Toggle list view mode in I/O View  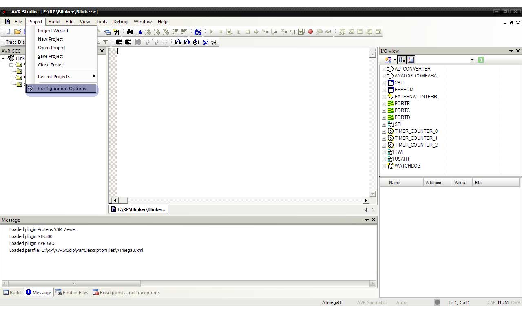coord(411,60)
